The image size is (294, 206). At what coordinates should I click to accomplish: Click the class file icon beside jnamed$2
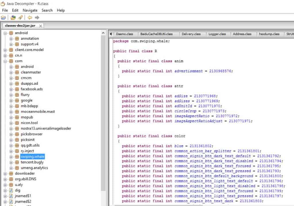click(11, 202)
